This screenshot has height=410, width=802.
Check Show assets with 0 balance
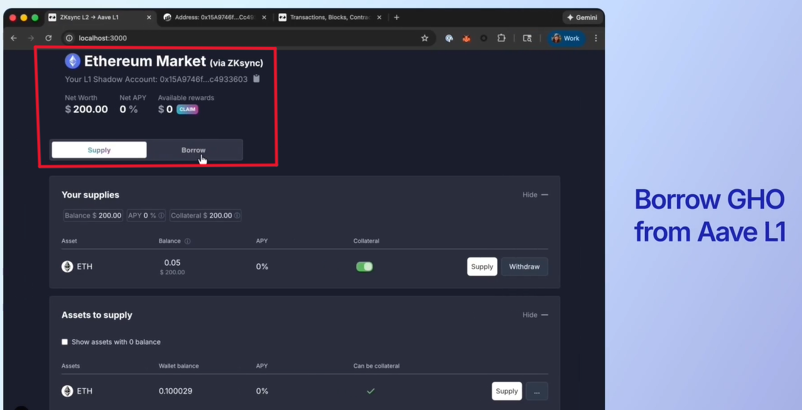click(65, 342)
